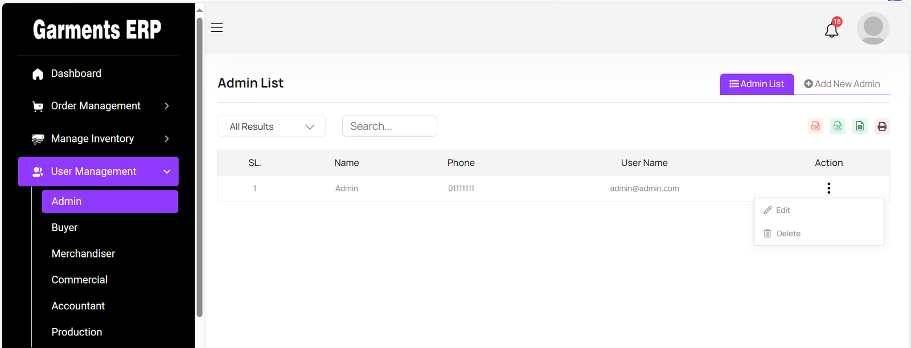Click in the Search input field
911x348 pixels.
coord(389,126)
